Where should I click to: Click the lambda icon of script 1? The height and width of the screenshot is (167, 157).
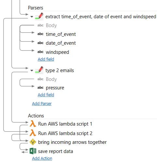coord(33,124)
